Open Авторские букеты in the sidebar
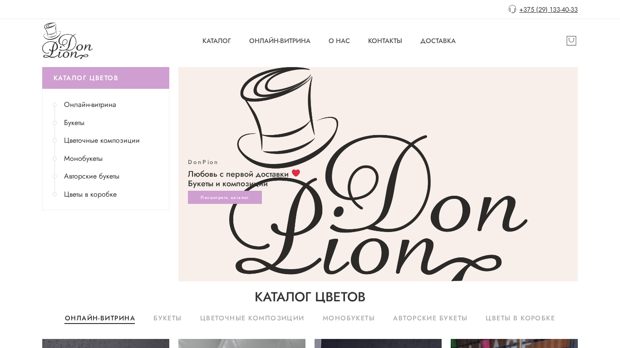The image size is (620, 348). click(x=92, y=176)
